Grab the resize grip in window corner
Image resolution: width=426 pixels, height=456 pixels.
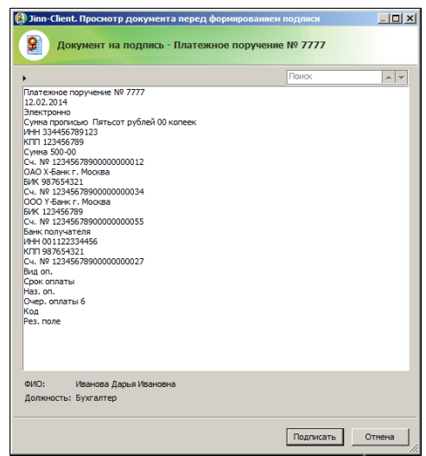413,448
